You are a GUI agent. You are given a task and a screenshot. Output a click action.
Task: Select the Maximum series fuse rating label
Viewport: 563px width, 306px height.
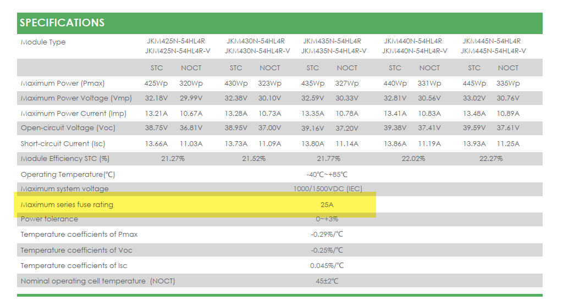pyautogui.click(x=67, y=204)
